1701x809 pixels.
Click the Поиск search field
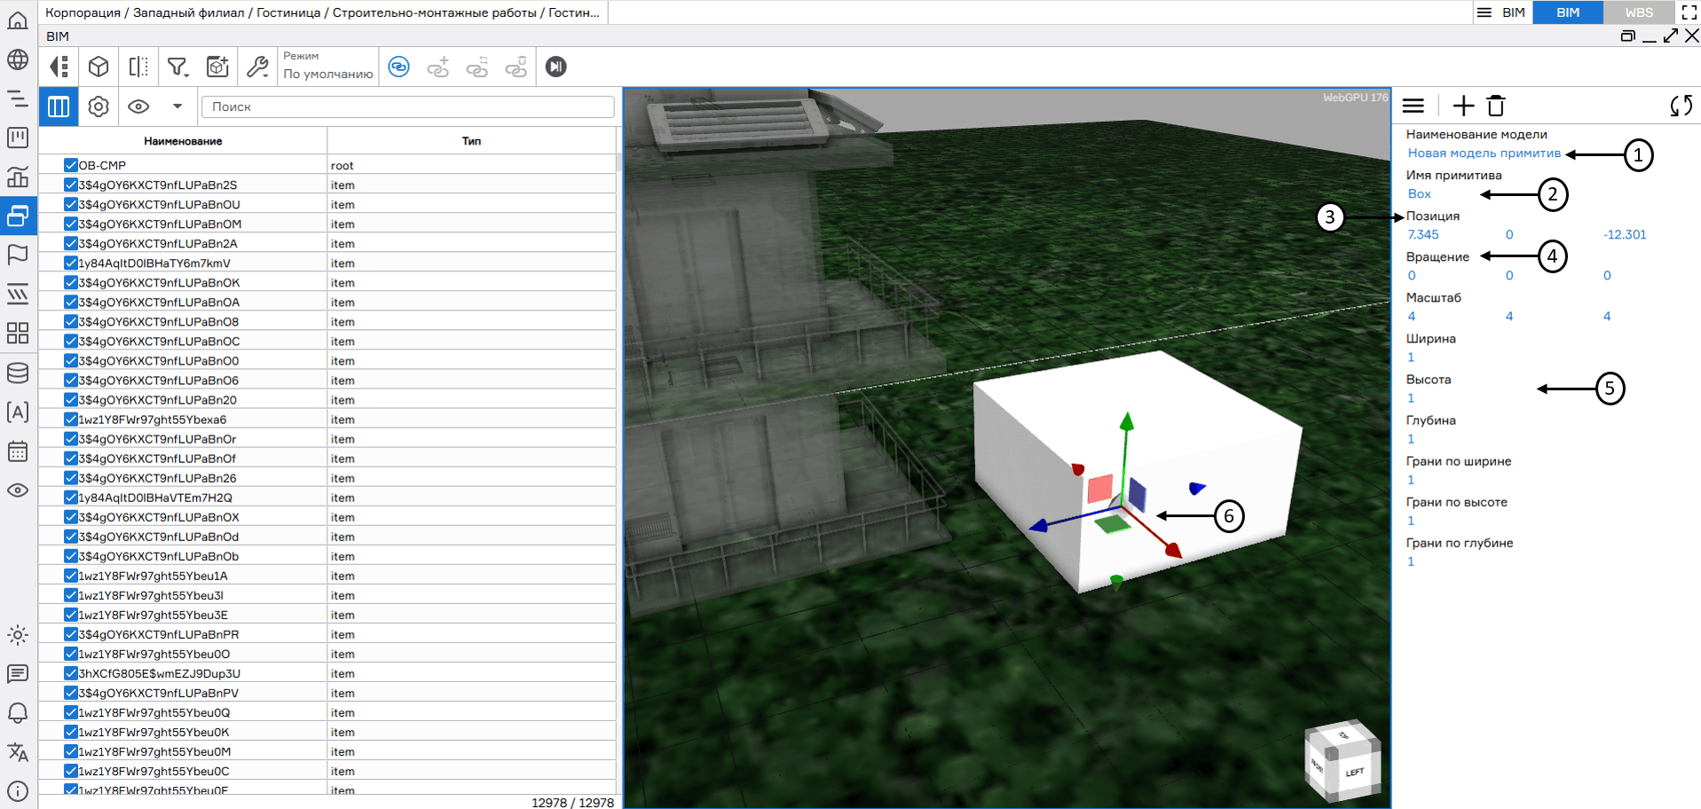coord(408,106)
